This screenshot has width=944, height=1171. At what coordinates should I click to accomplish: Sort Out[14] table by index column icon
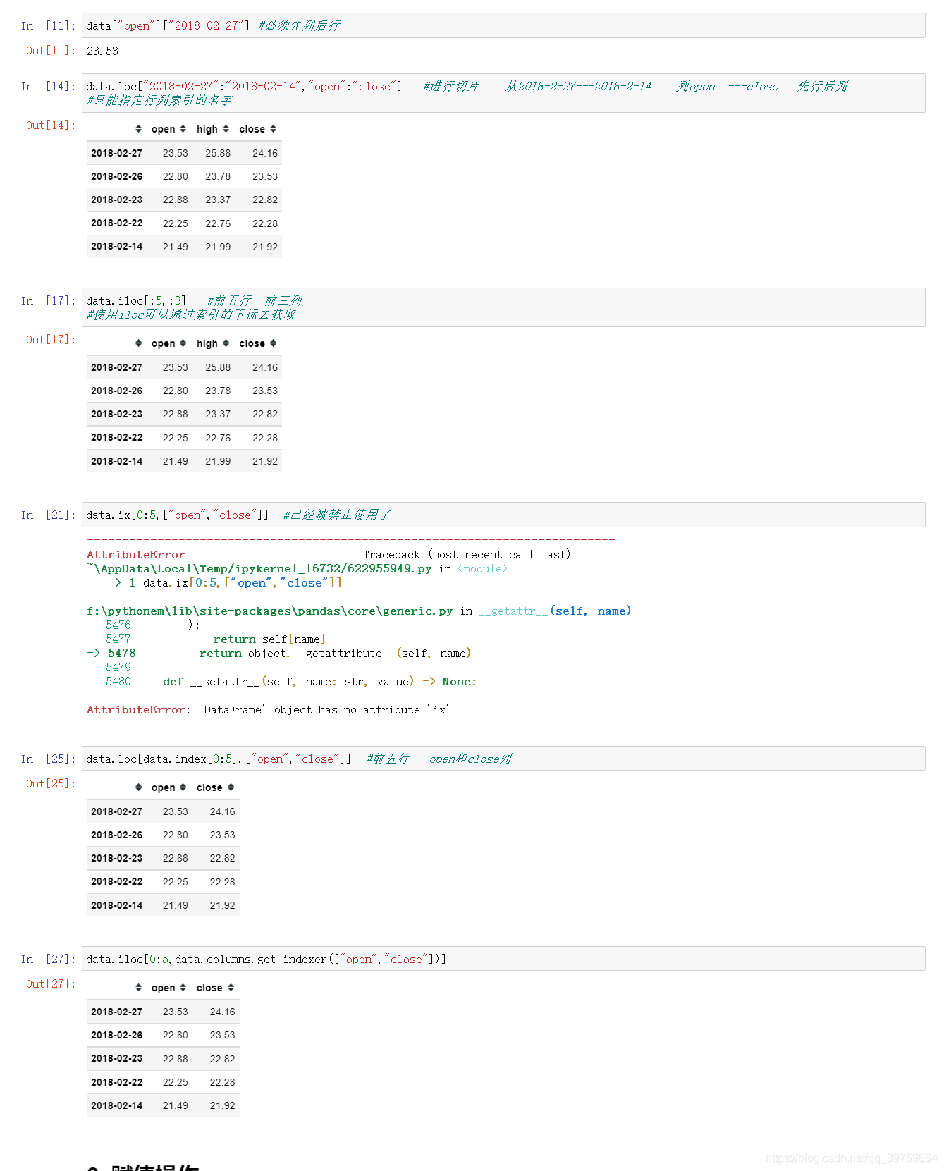[138, 129]
